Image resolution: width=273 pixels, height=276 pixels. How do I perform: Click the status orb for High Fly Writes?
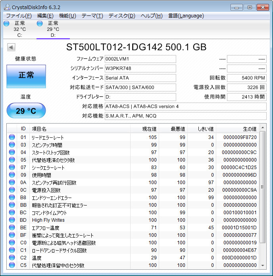(12, 220)
